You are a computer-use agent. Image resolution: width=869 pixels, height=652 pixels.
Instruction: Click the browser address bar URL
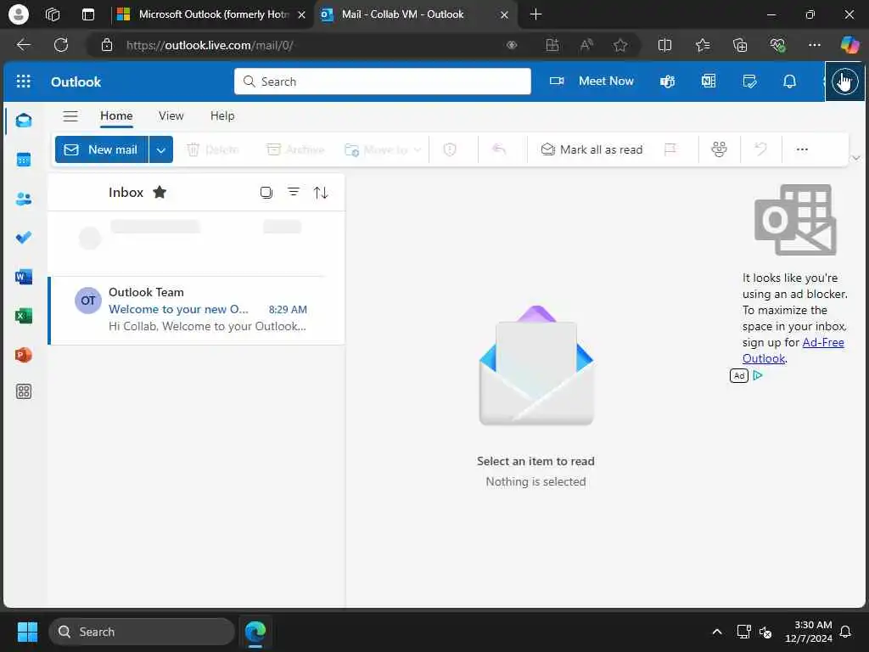pyautogui.click(x=210, y=46)
